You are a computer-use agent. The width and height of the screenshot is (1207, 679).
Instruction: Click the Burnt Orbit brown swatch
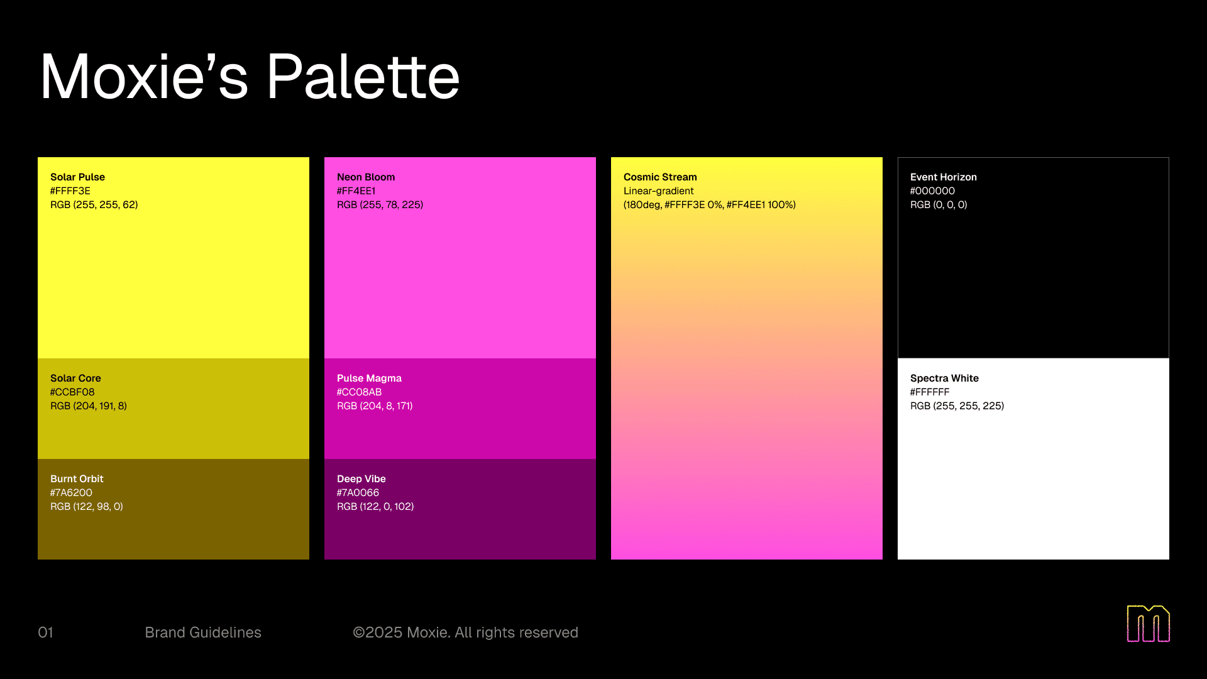[174, 531]
